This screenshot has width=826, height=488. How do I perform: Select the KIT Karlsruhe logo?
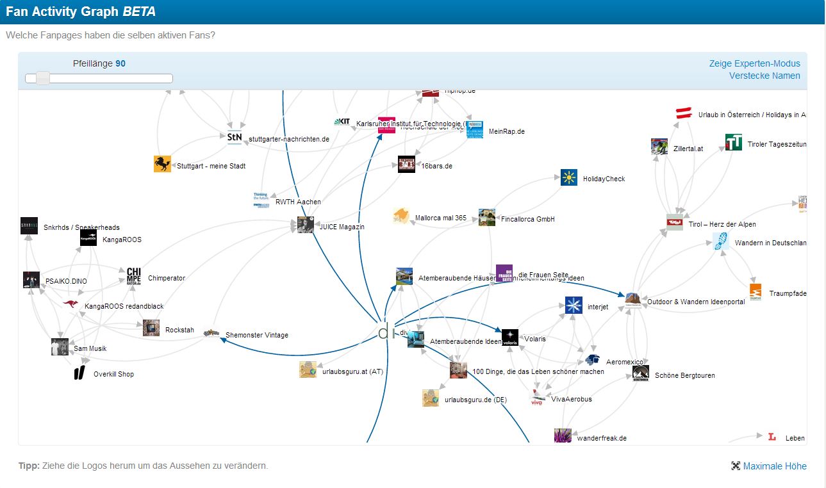click(342, 121)
